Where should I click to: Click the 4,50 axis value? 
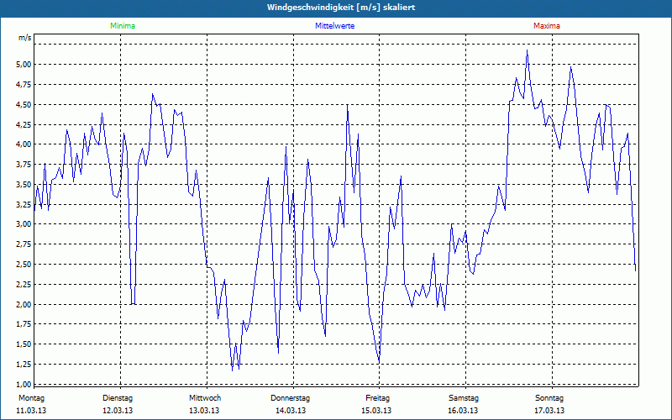[x=24, y=104]
